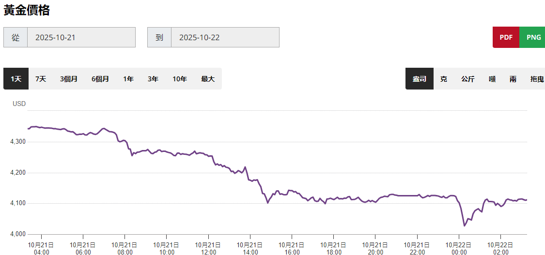Screen dimensions: 545x255
Task: Set weight unit to 盎司
Action: pyautogui.click(x=419, y=79)
